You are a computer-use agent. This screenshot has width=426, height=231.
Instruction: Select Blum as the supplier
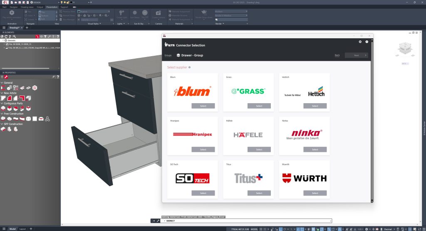203,106
